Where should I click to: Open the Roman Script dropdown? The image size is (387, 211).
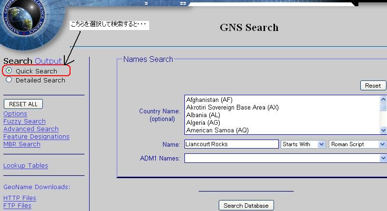tap(357, 144)
